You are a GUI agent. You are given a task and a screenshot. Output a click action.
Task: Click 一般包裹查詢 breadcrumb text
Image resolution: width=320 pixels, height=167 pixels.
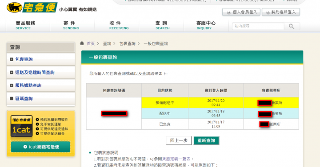point(156,43)
